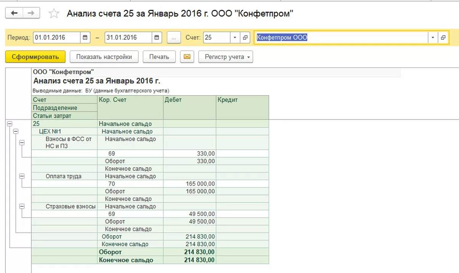Screen dimensions: 459x273
Task: Open organization Конфетпром ООО dropdown list
Action: (x=433, y=38)
